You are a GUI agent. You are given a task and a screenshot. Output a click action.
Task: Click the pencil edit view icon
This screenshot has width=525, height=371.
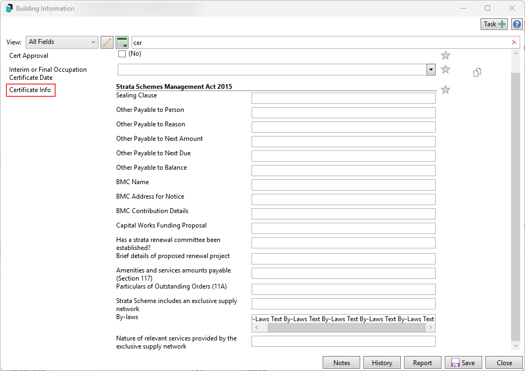point(107,42)
